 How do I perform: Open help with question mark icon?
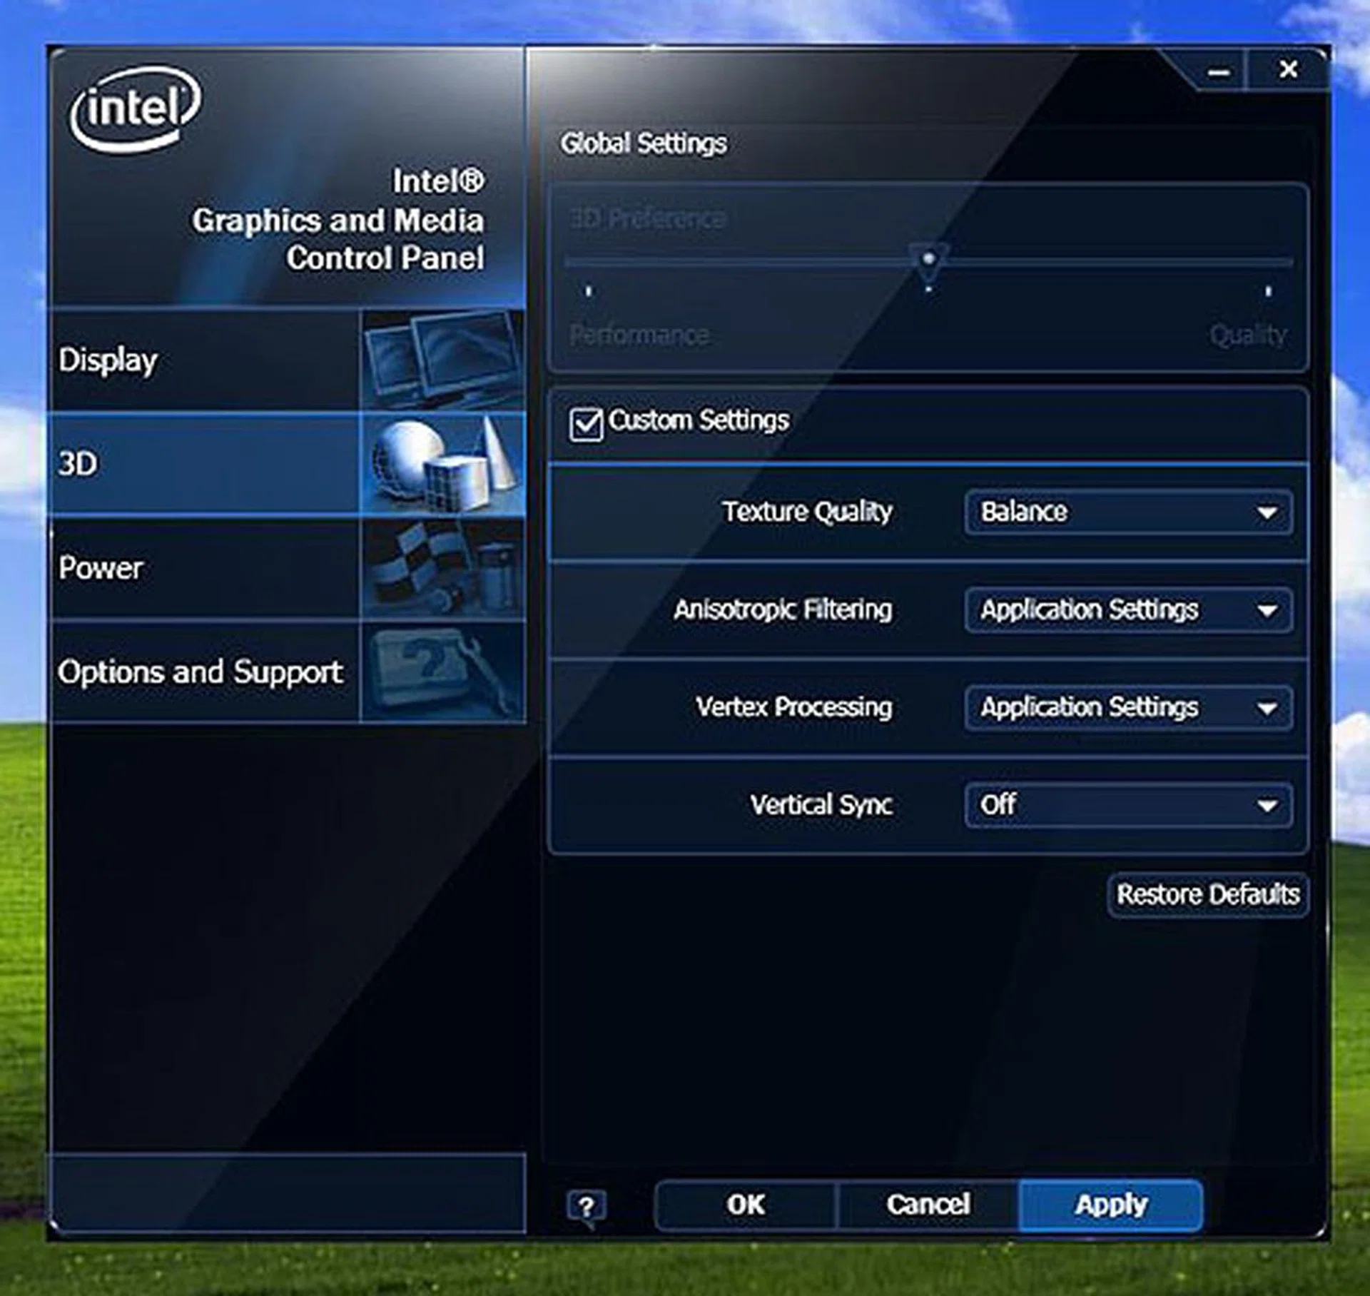coord(586,1206)
